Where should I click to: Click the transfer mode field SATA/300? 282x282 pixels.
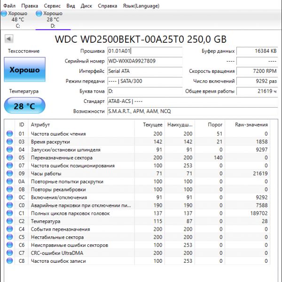[x=145, y=81]
